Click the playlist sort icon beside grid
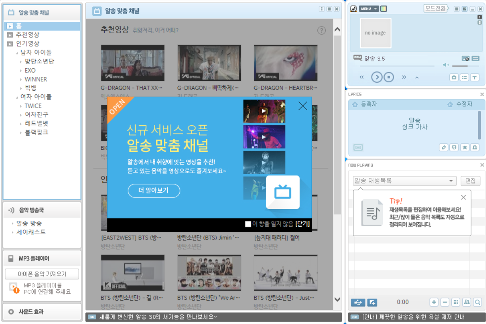The image size is (486, 324). click(x=467, y=302)
